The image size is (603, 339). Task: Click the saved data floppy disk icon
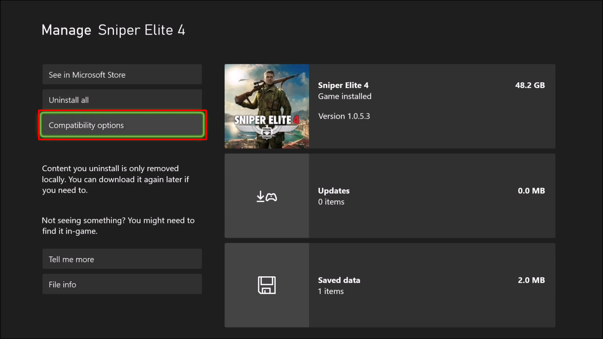pyautogui.click(x=267, y=285)
